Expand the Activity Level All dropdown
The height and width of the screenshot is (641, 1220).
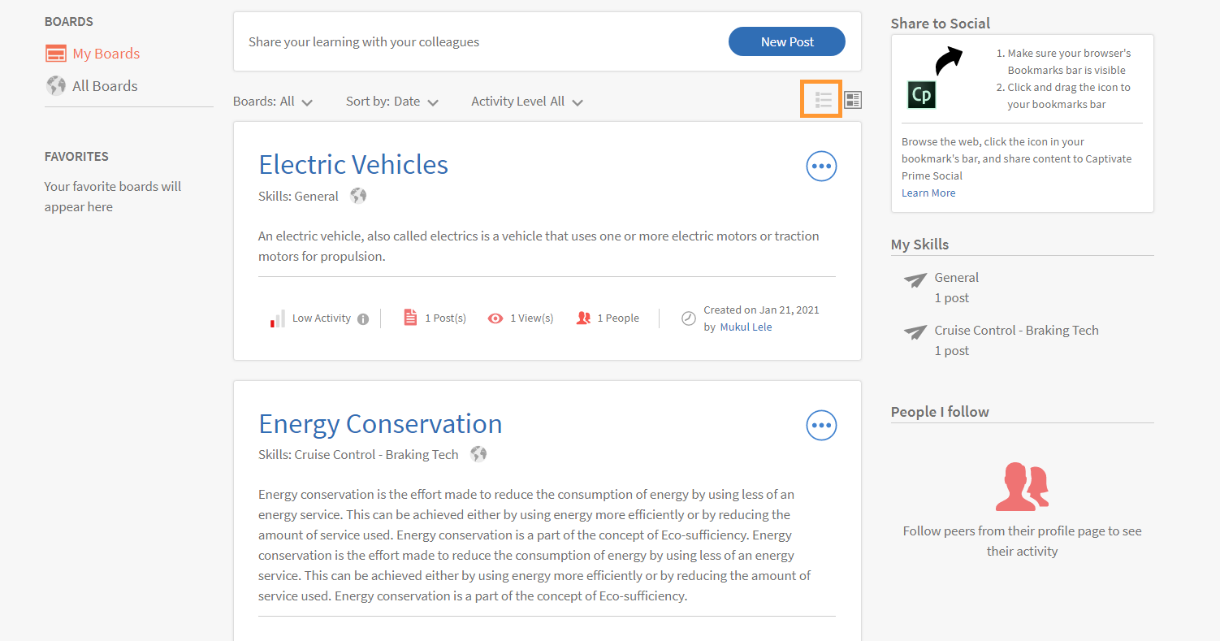(x=527, y=102)
